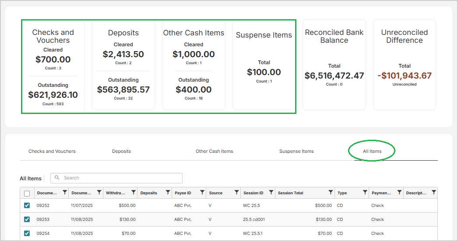
Task: Uncheck the row for document 09254
Action: (x=27, y=234)
